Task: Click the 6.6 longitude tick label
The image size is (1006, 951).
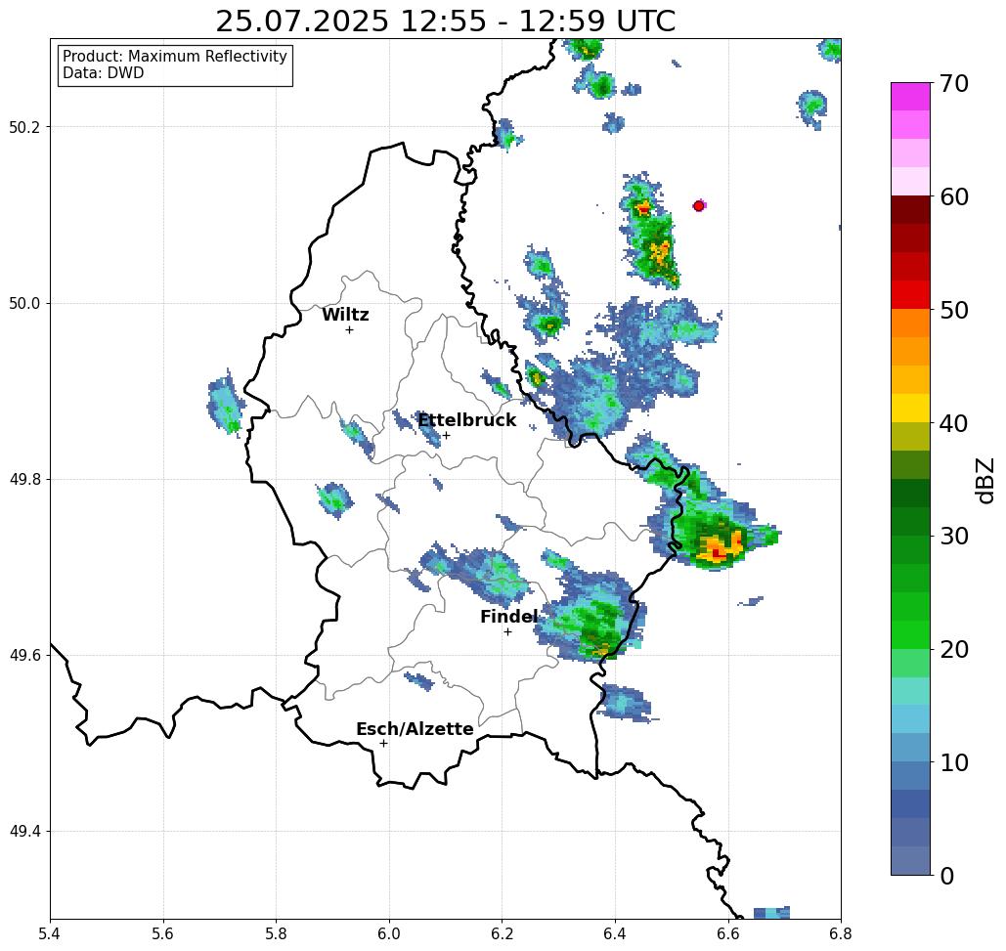Action: 727,934
